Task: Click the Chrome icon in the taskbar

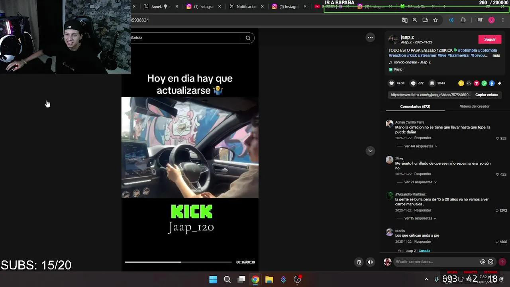Action: (255, 279)
